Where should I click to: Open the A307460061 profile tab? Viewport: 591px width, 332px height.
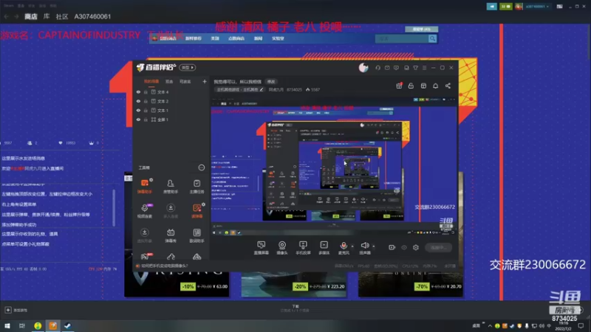[93, 16]
